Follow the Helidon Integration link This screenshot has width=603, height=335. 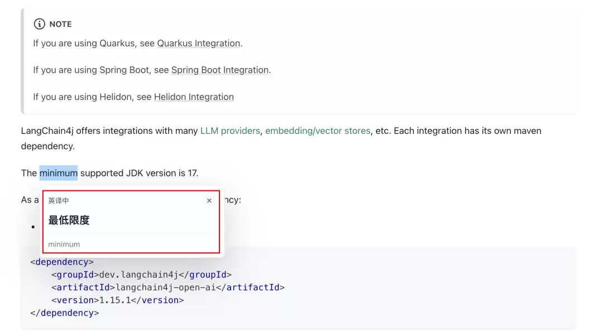194,97
